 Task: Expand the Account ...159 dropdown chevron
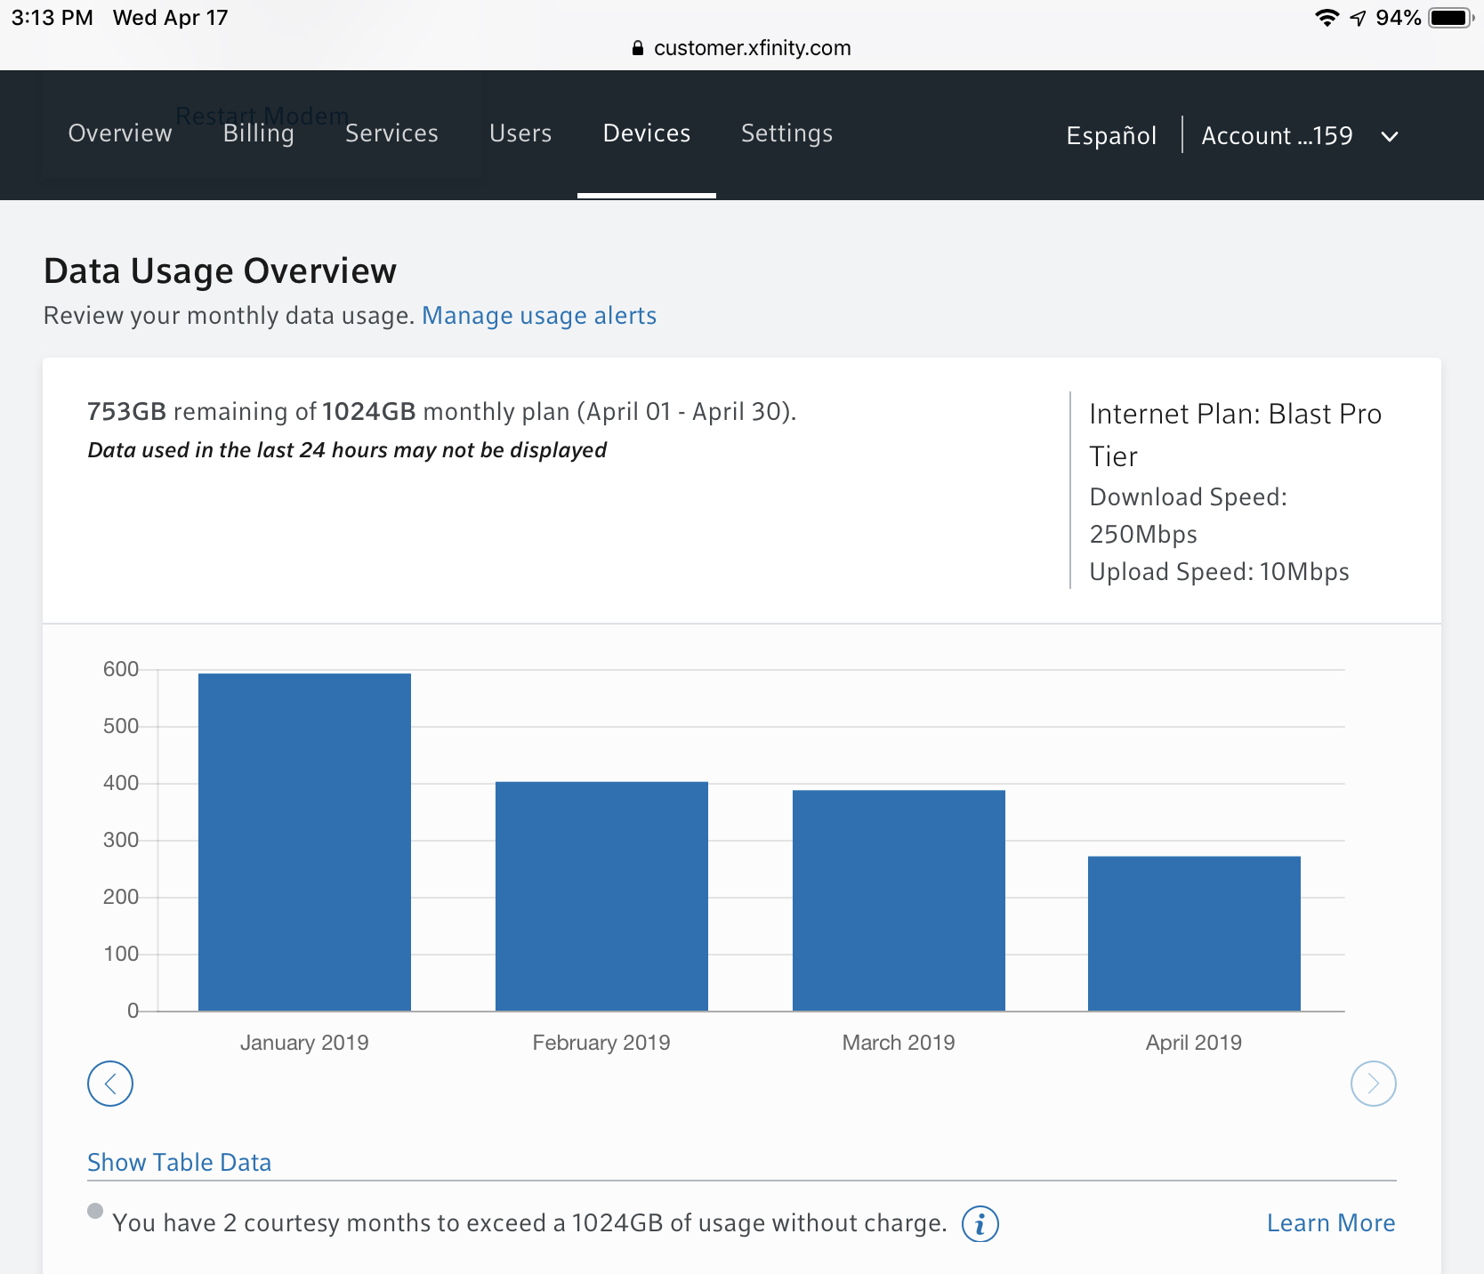click(x=1390, y=136)
